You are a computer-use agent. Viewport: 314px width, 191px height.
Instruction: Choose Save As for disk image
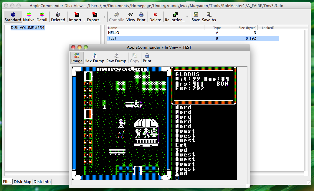[x=209, y=17]
